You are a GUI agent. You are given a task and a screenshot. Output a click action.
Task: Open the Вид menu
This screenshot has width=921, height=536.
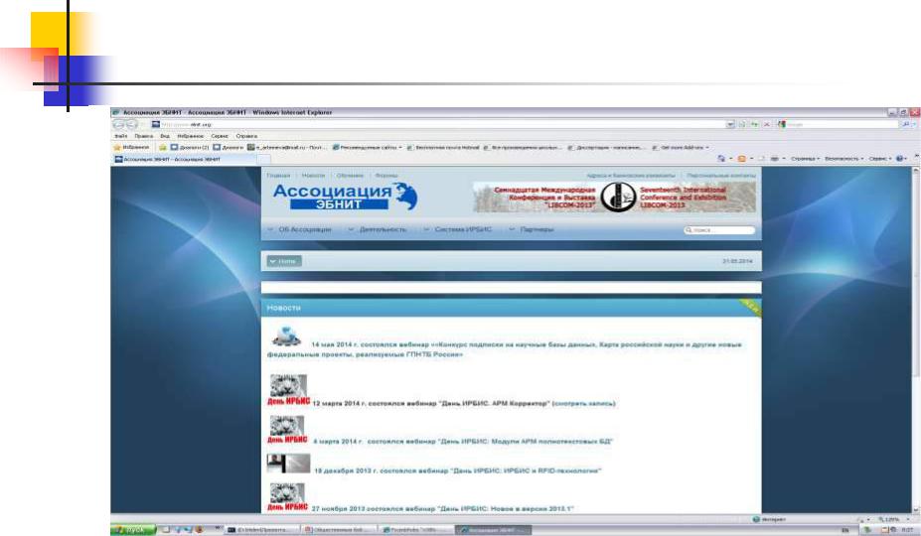tap(165, 136)
